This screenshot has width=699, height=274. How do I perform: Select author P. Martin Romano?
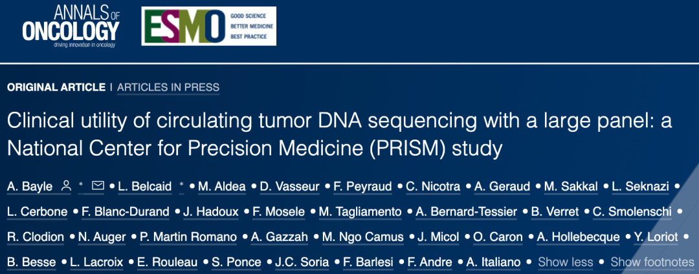pyautogui.click(x=188, y=237)
